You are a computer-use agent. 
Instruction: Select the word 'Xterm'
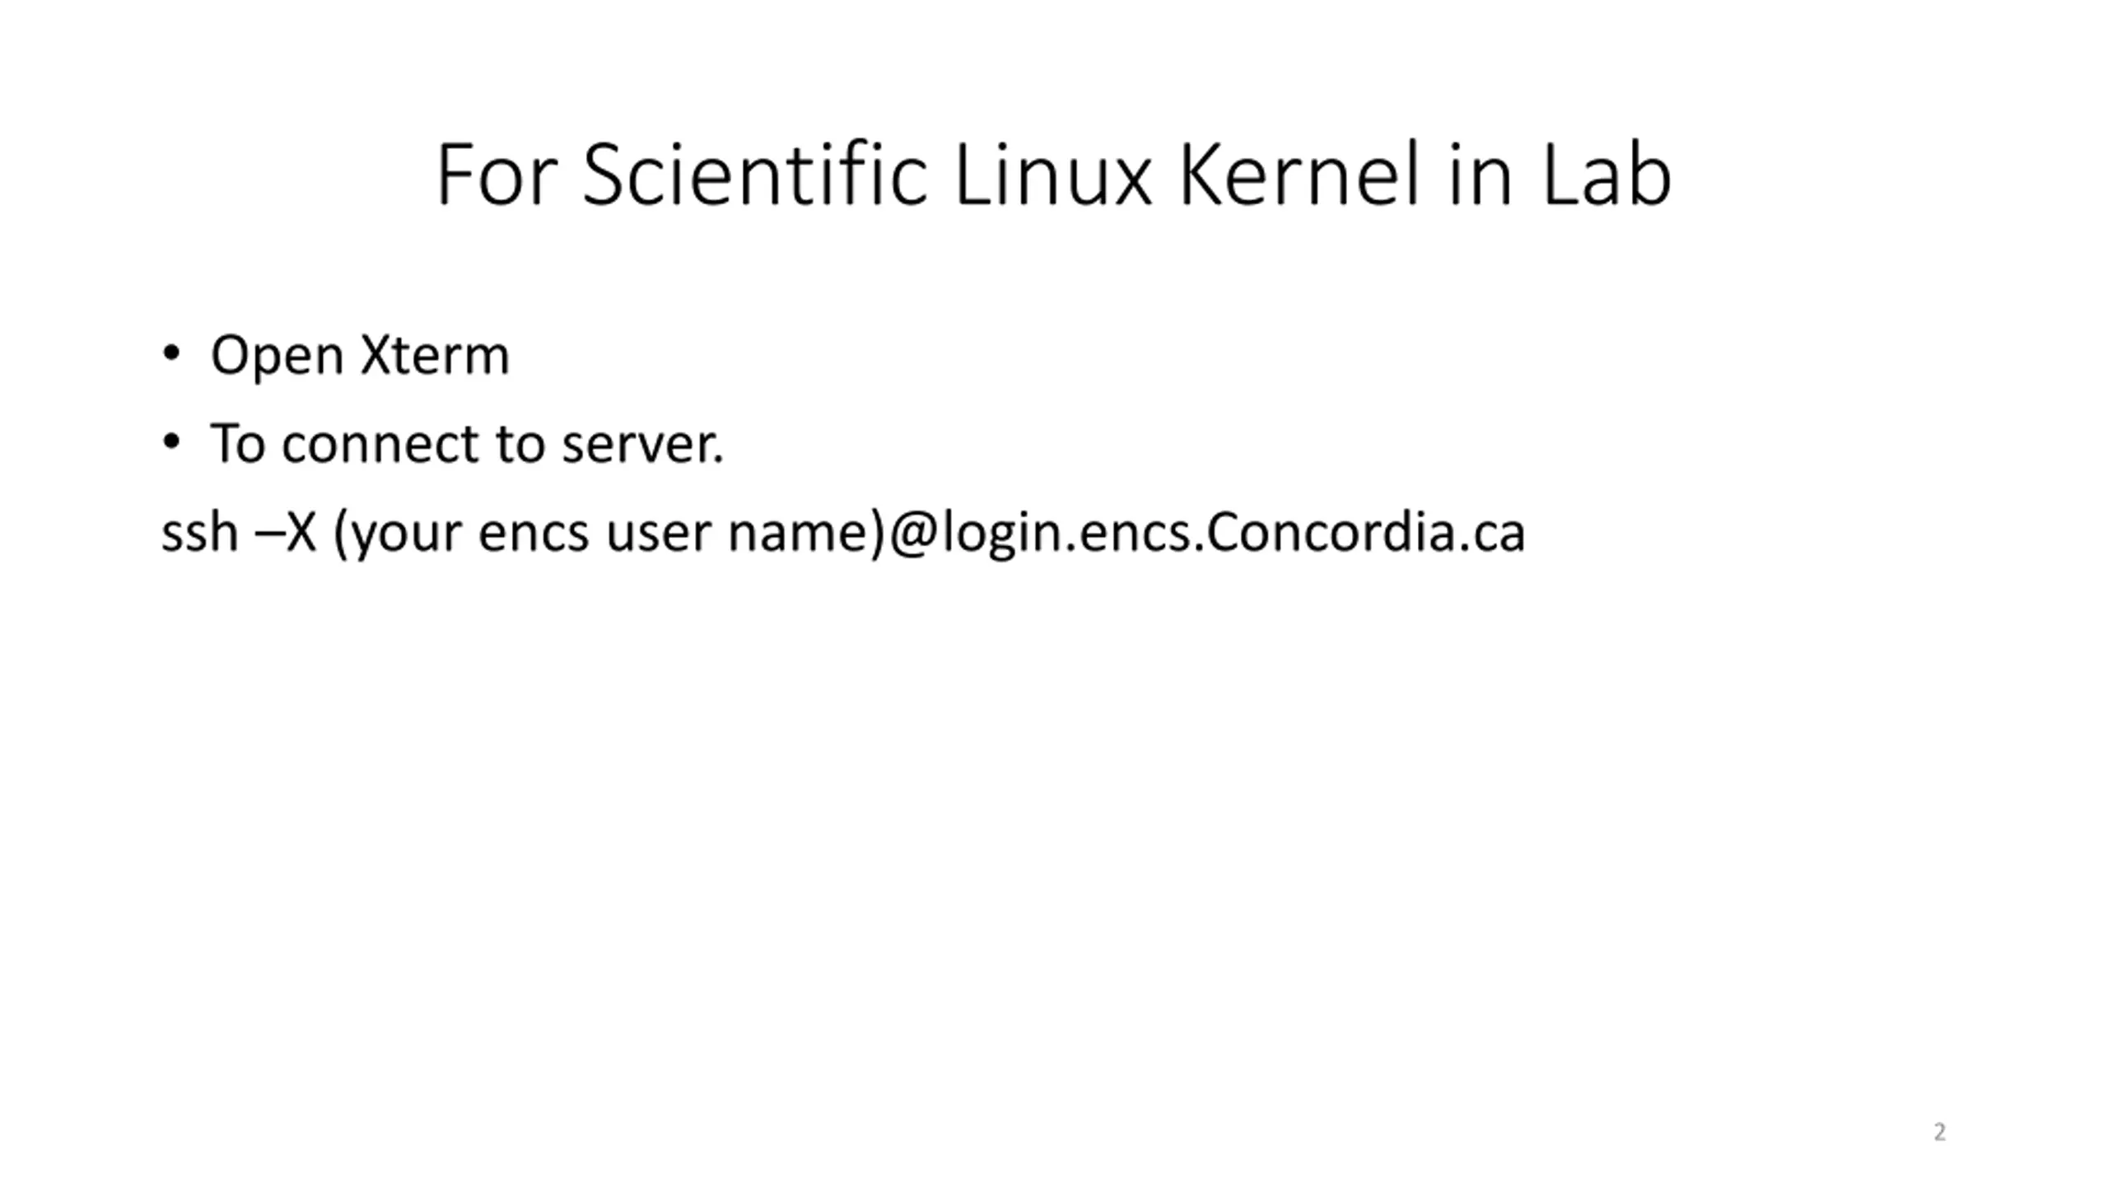tap(436, 355)
